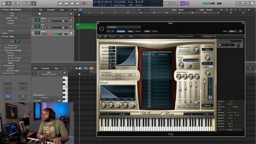The width and height of the screenshot is (256, 144).
Task: Go to beginning with transport button
Action: [x=72, y=4]
